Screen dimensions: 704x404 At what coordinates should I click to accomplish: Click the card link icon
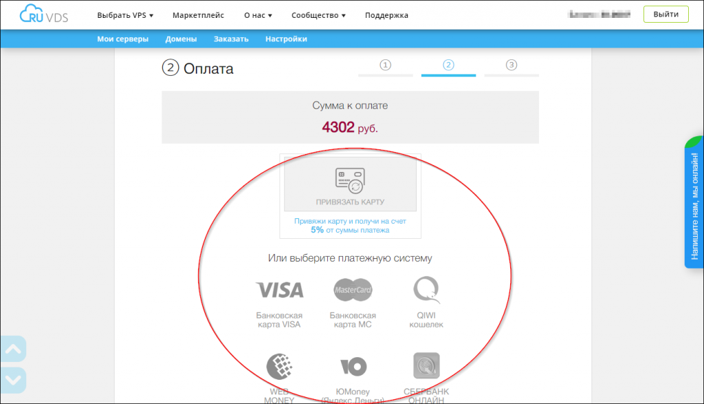350,180
